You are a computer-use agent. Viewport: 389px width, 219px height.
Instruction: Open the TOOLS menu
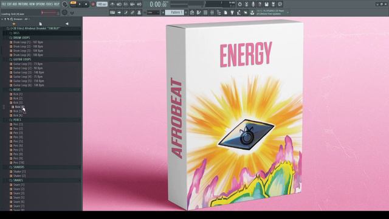[x=49, y=4]
